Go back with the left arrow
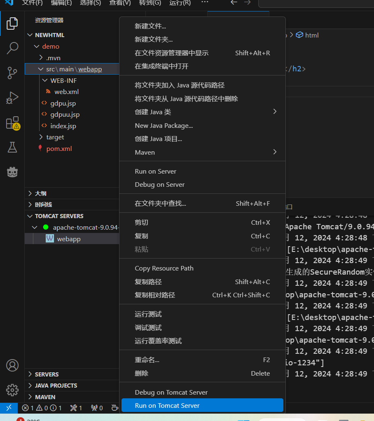Screen dimensions: 374x421 pyautogui.click(x=234, y=3)
